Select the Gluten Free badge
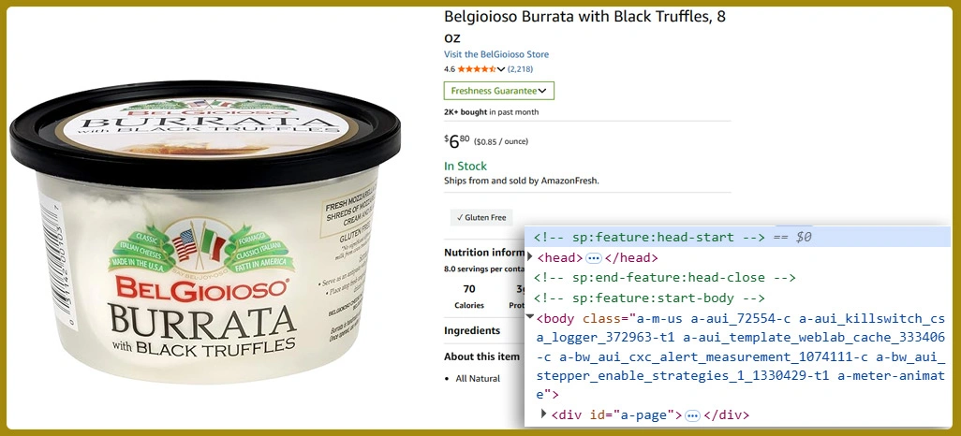 click(481, 217)
